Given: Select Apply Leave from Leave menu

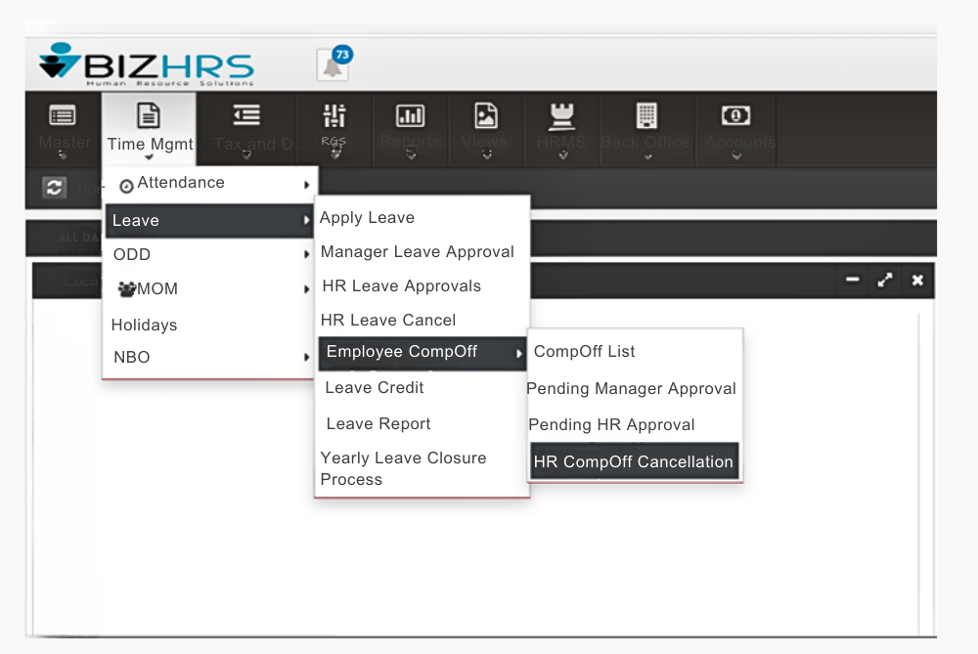Looking at the screenshot, I should 368,218.
